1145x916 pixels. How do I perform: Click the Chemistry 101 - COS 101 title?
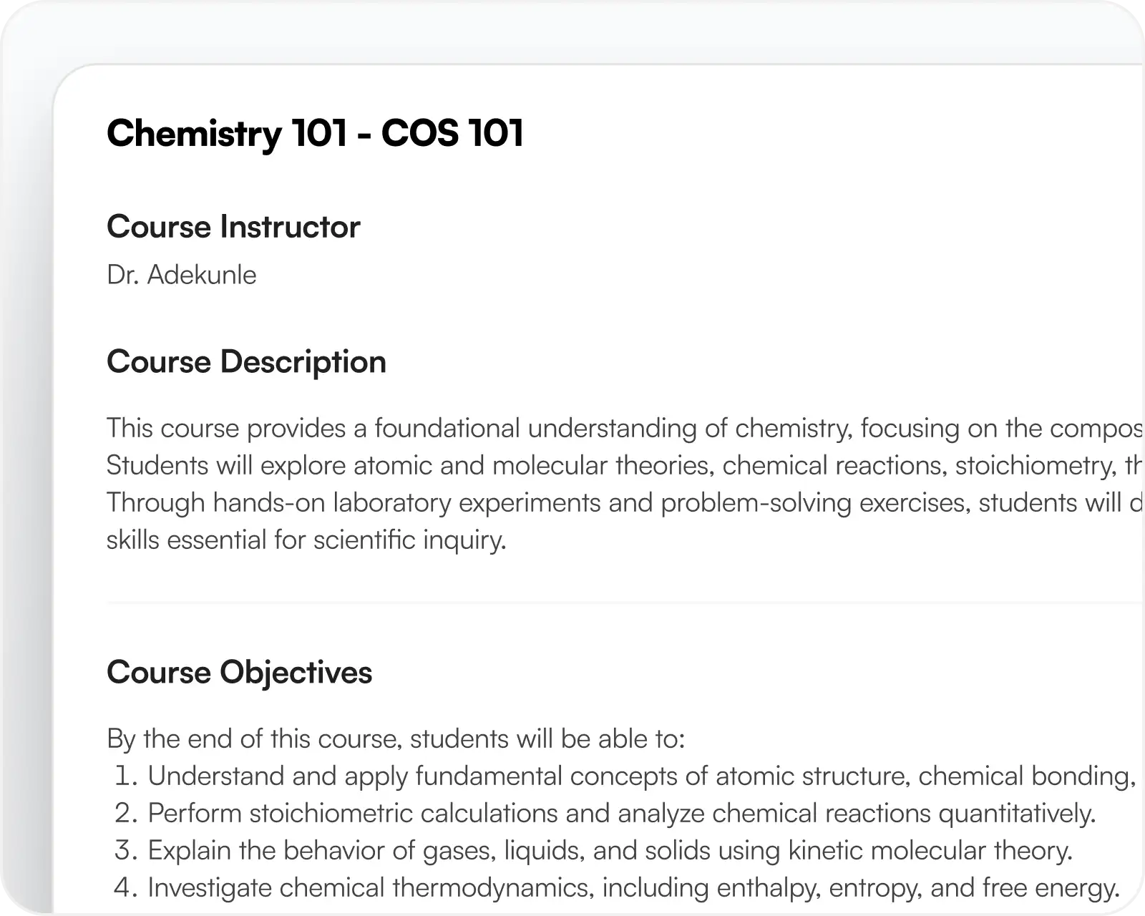click(315, 133)
